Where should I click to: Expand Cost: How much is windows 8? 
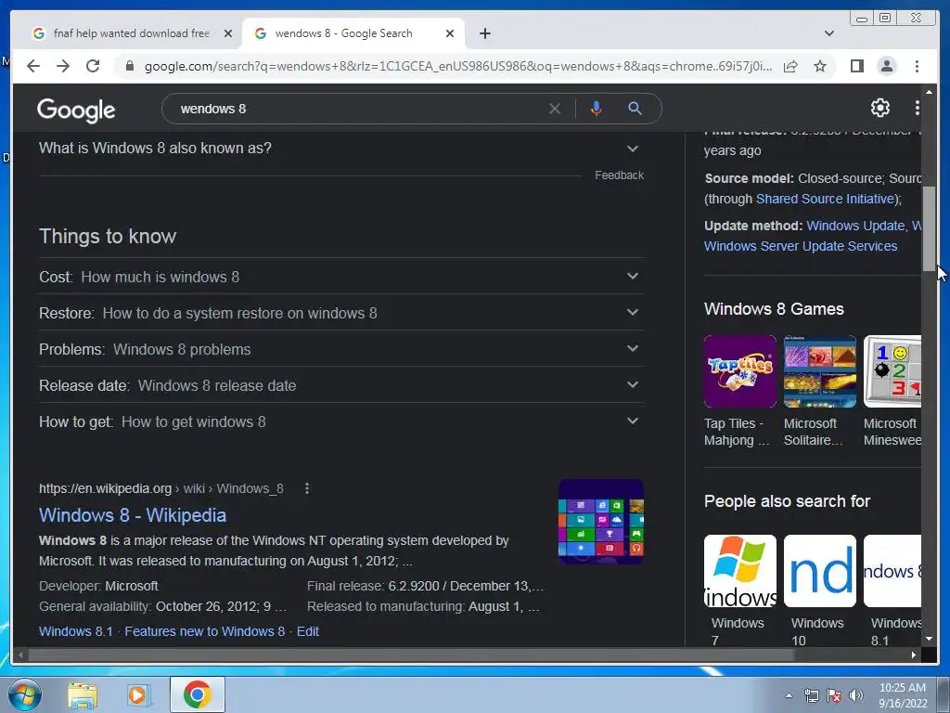click(340, 277)
